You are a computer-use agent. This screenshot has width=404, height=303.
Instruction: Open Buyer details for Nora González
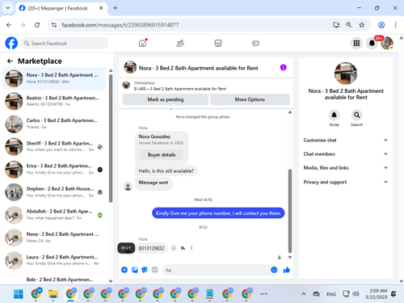pos(162,154)
